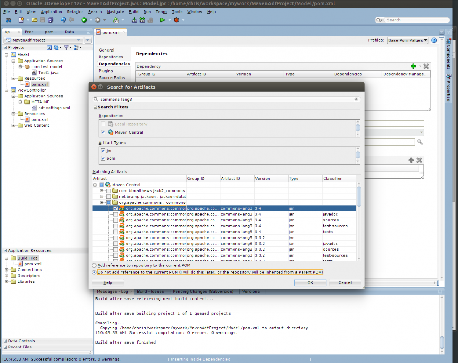458x363 pixels.
Task: Open the Profiles dropdown showing Base Pom Values
Action: pyautogui.click(x=407, y=40)
